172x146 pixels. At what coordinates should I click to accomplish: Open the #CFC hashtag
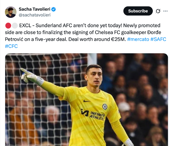coord(11,46)
